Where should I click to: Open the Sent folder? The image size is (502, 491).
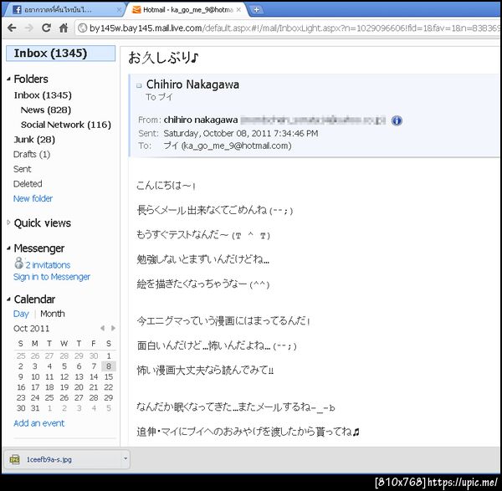click(x=23, y=169)
